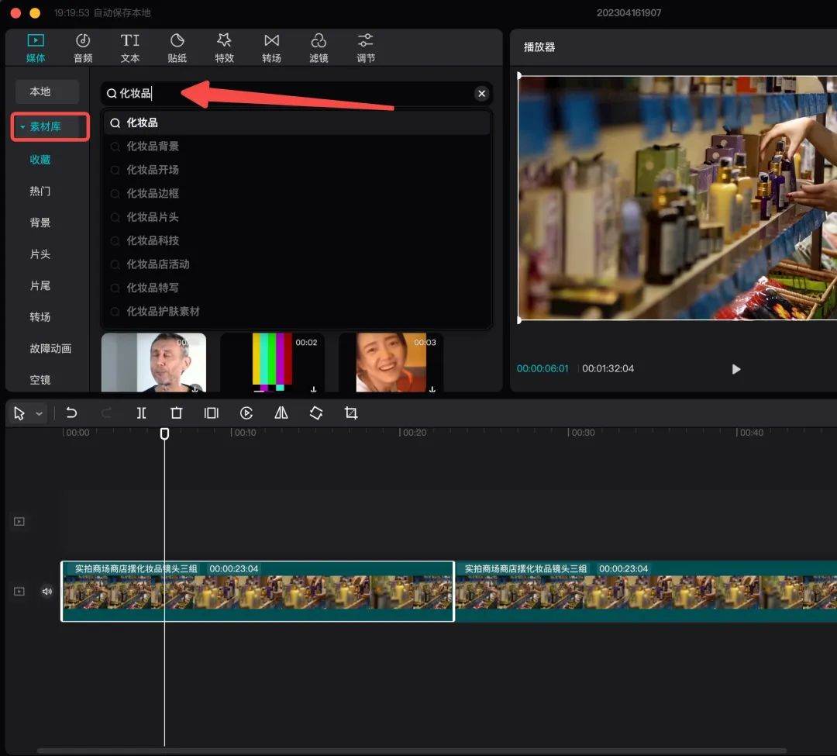Open the 贴纸 stickers tab
This screenshot has width=837, height=756.
[x=177, y=48]
